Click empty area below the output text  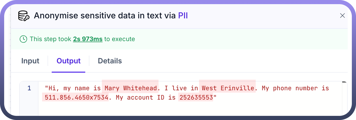(x=182, y=109)
